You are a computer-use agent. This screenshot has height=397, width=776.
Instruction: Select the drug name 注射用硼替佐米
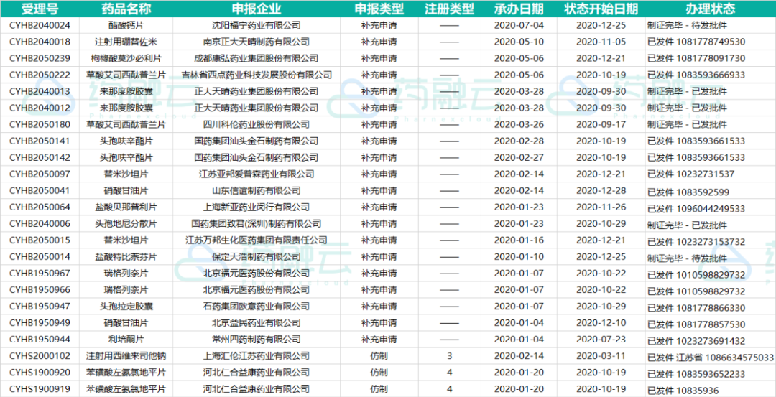tap(126, 42)
